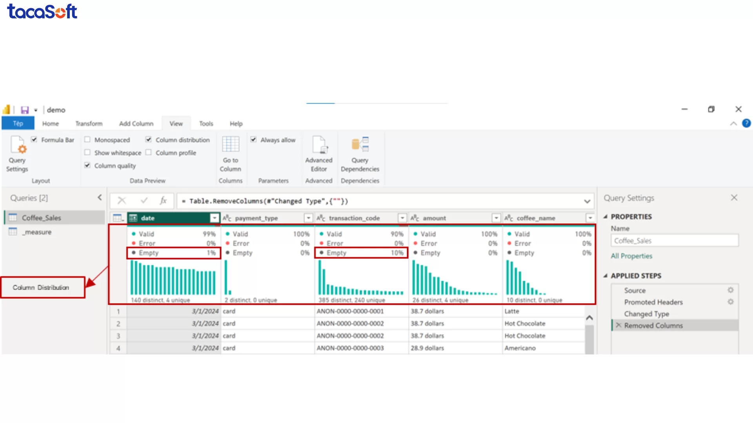753x423 pixels.
Task: Enable the Monospaced checkbox
Action: point(87,139)
